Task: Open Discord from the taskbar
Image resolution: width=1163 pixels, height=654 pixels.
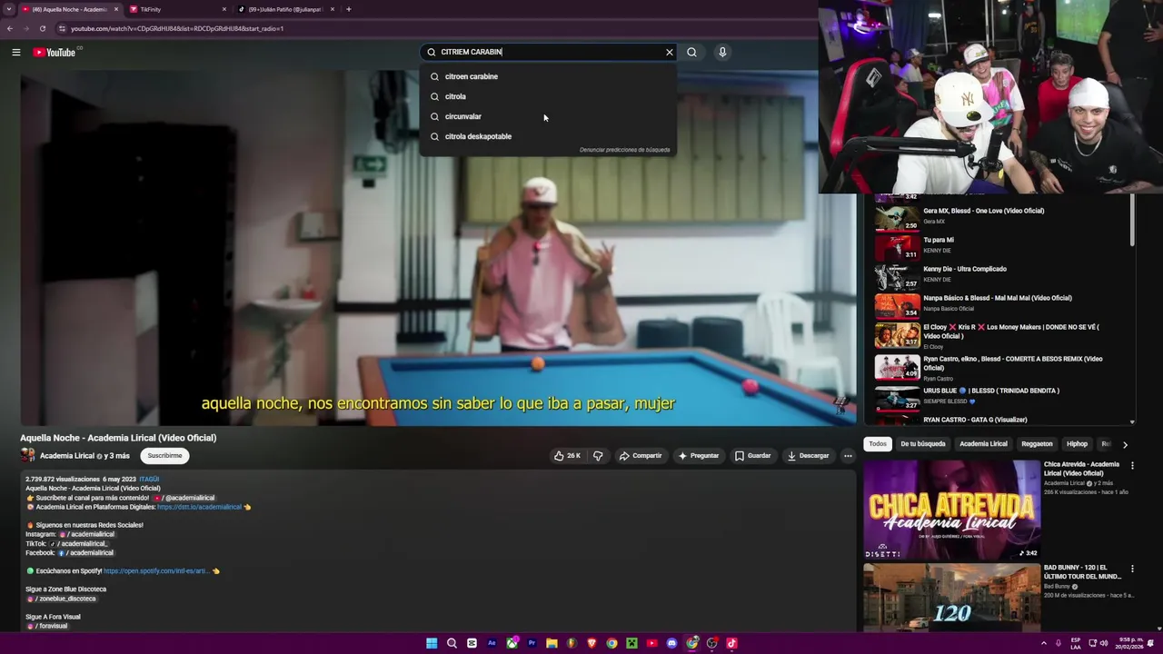Action: click(x=671, y=643)
